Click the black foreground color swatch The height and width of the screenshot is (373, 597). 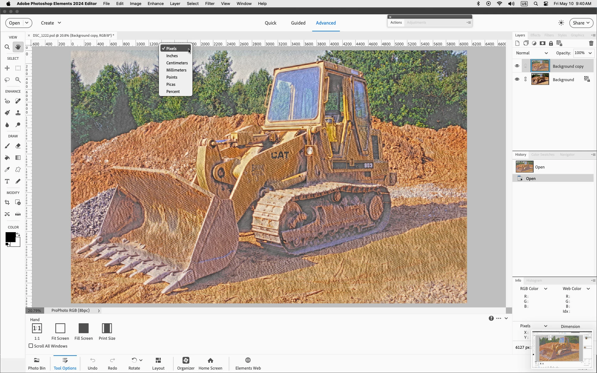[10, 237]
